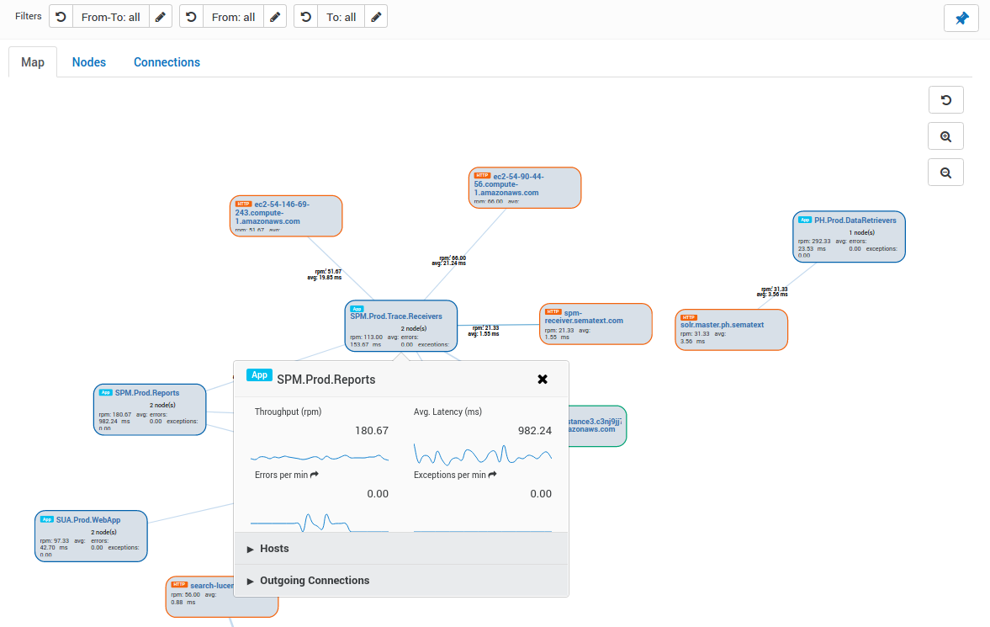
Task: Select the spm-receiver.sematext.com node
Action: [596, 324]
